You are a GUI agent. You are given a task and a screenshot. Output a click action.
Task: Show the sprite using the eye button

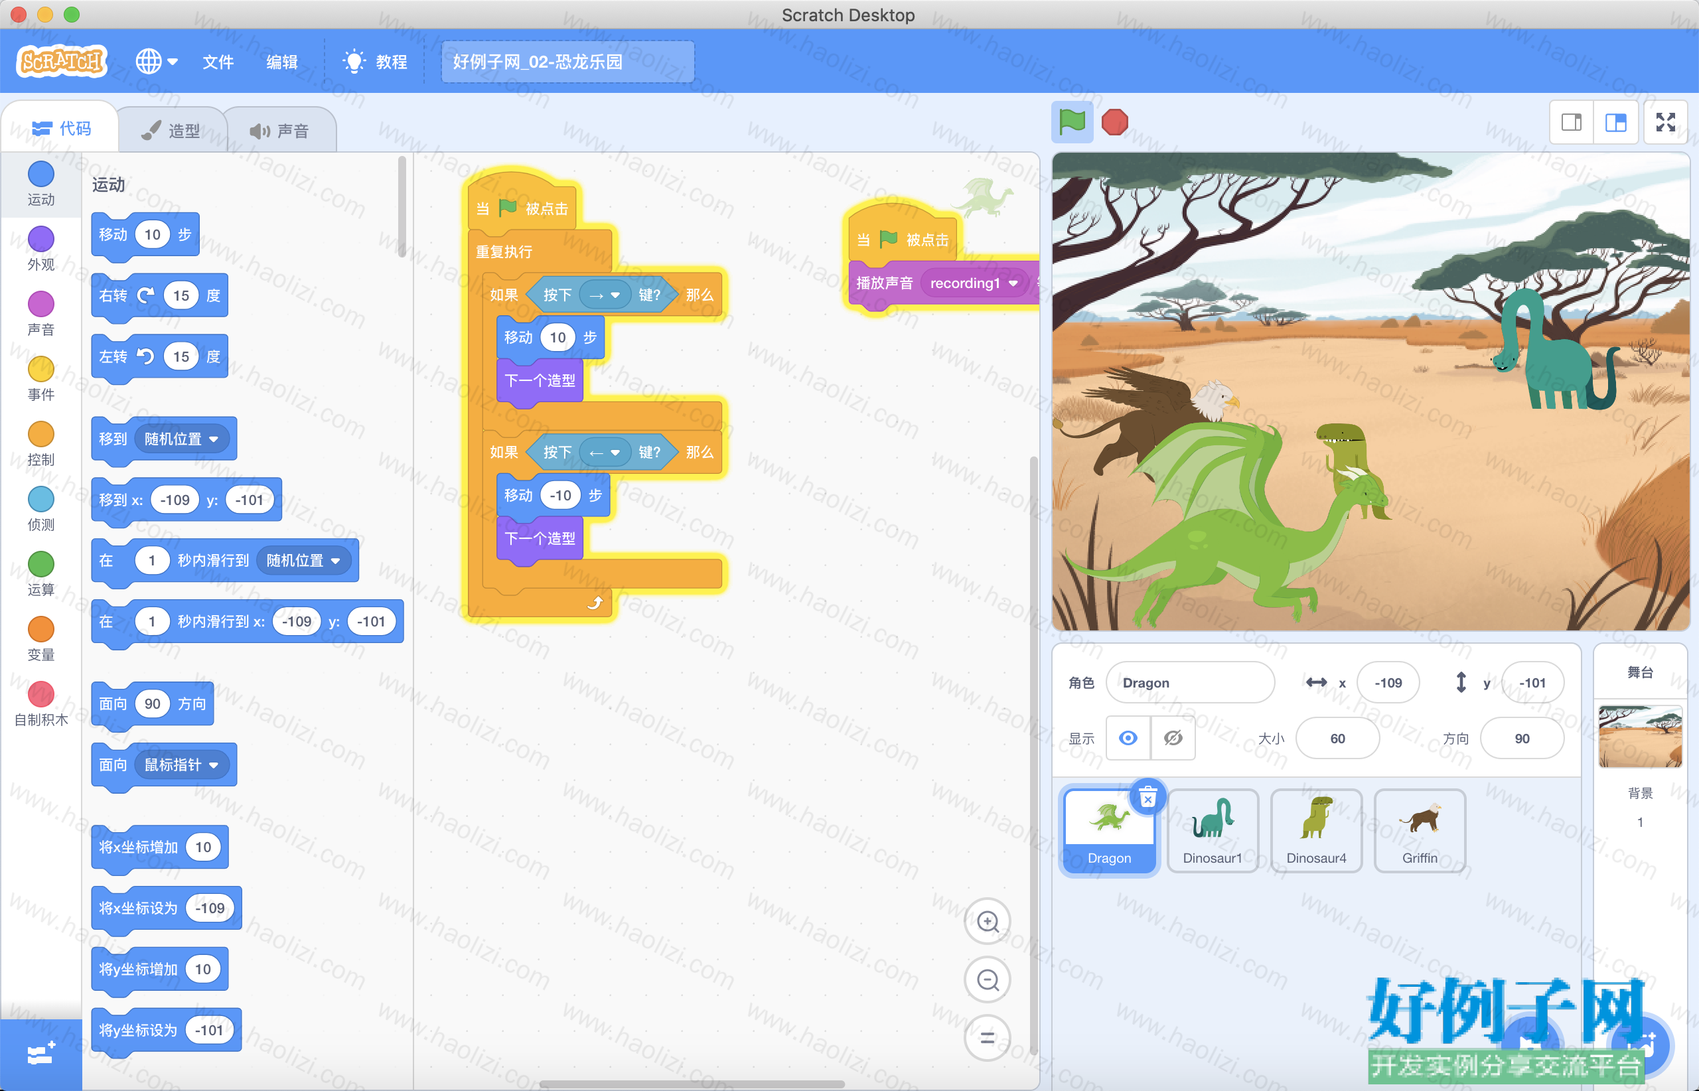(x=1129, y=738)
